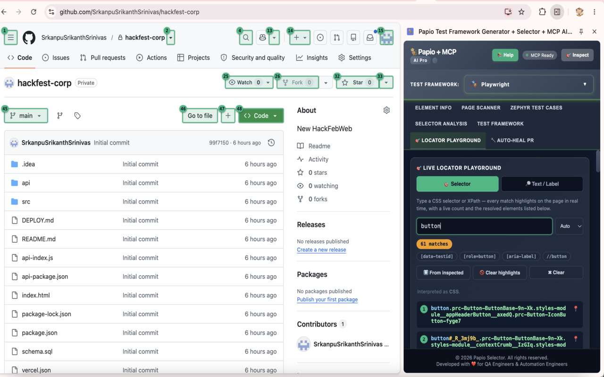Click Publish your first package link

[327, 300]
